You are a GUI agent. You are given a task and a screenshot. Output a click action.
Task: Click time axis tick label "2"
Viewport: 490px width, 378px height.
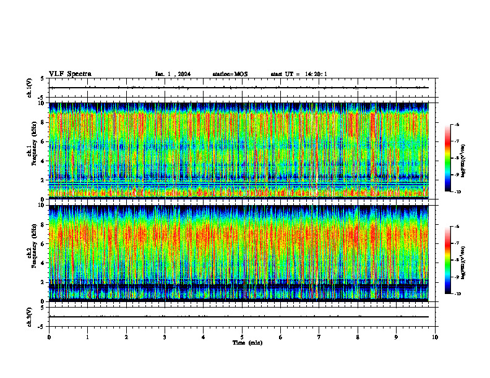point(126,337)
